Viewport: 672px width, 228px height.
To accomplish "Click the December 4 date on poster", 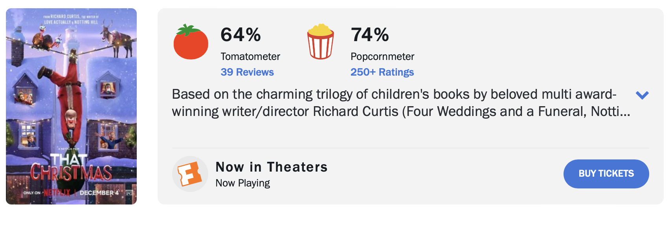I will (x=99, y=193).
